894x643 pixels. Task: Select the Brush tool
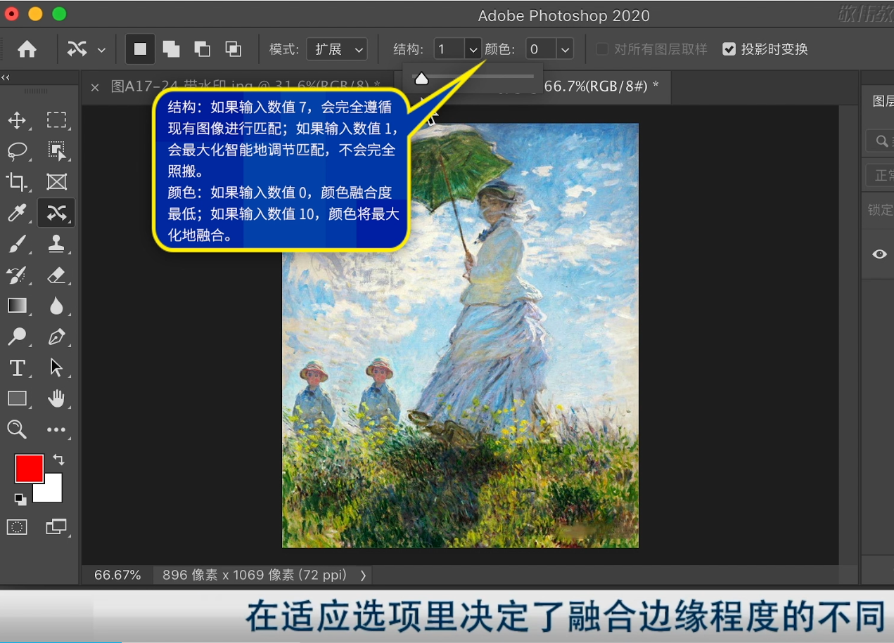tap(17, 244)
